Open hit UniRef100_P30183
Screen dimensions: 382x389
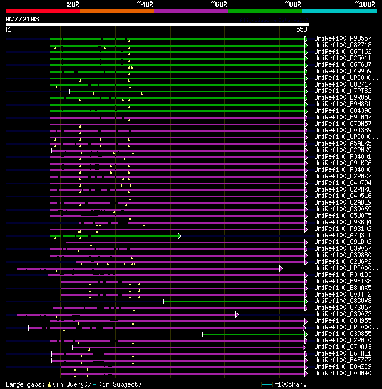pos(343,275)
